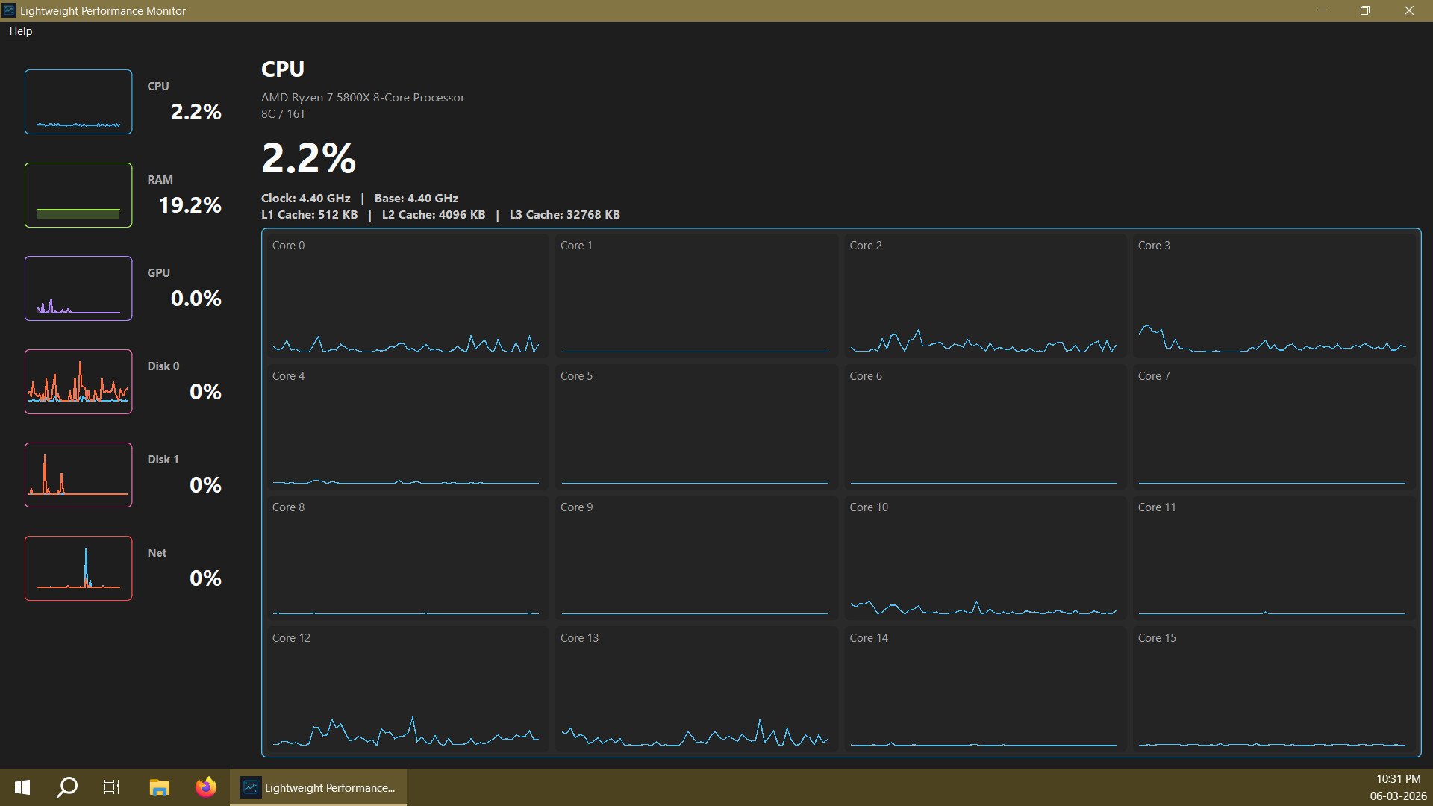The image size is (1433, 806).
Task: Click the Core 3 graph panel
Action: point(1273,296)
